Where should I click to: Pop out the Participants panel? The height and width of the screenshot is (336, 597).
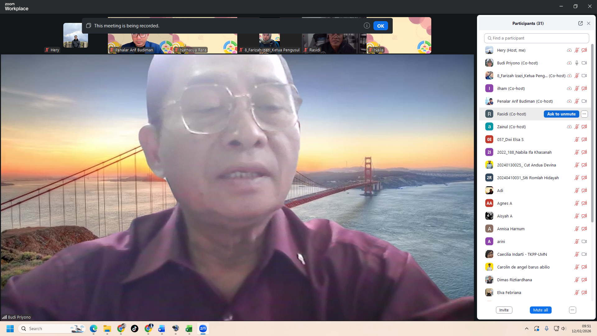[580, 23]
